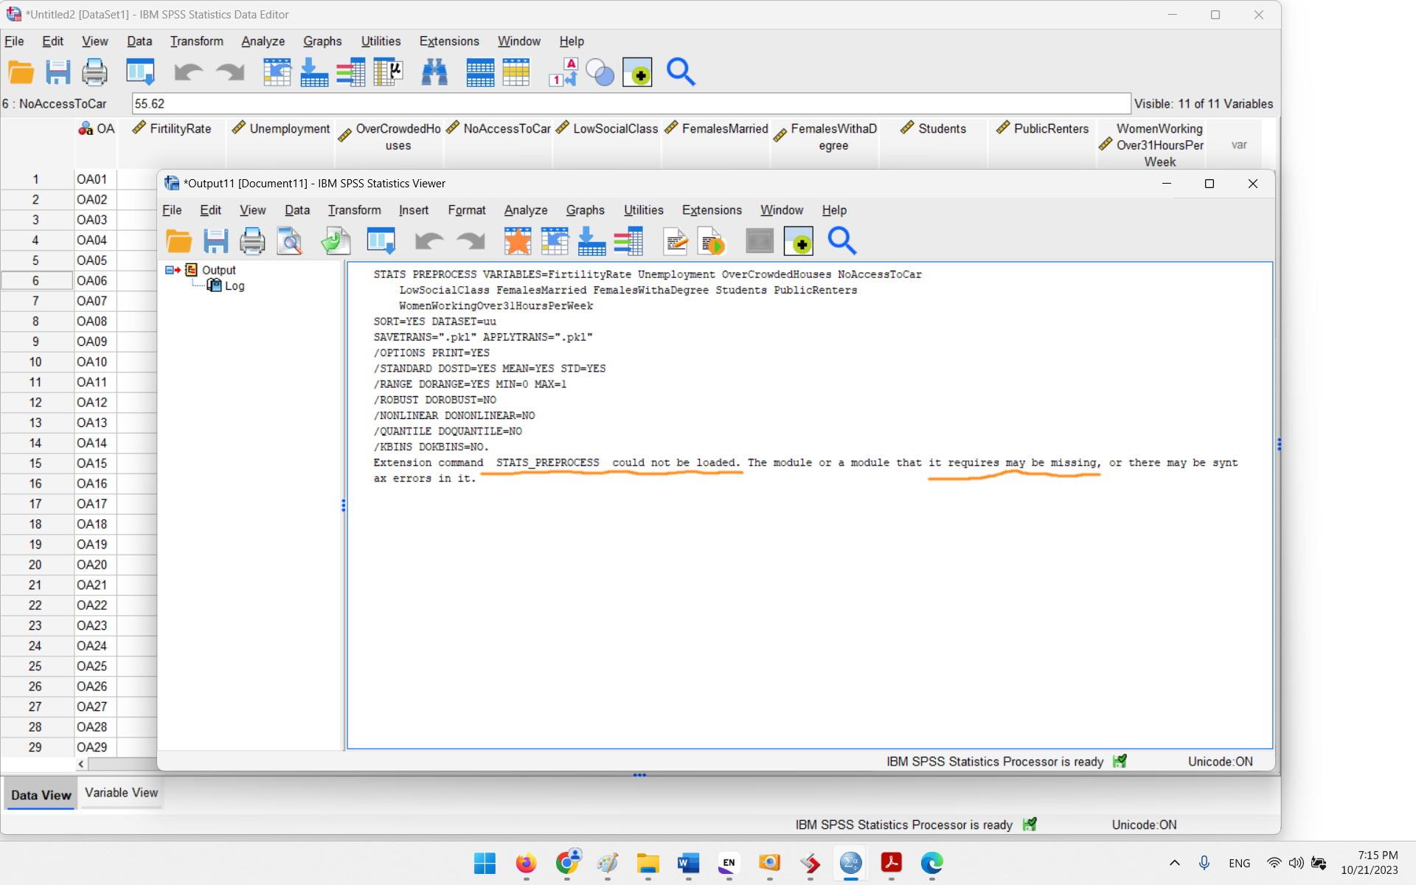Click the Insert Cases icon
This screenshot has width=1416, height=885.
click(480, 72)
